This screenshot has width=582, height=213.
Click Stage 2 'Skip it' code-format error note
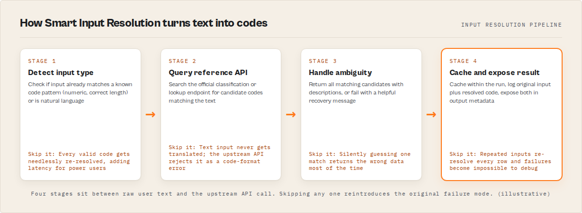pos(220,158)
